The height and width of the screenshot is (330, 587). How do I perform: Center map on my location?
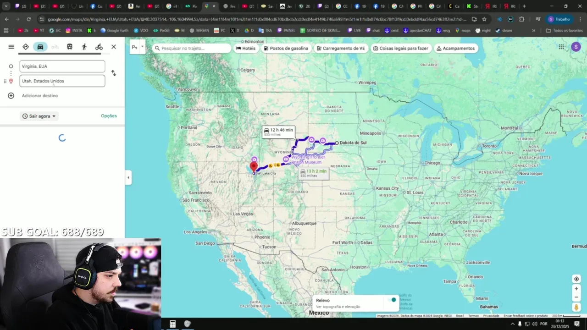(x=576, y=279)
